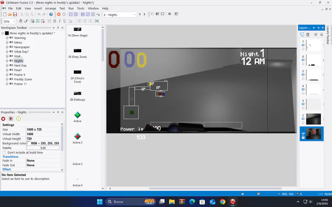Add a new layer in Layers panel
The image size is (332, 207).
pyautogui.click(x=302, y=35)
